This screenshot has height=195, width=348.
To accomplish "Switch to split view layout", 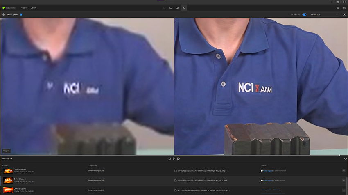I will [177, 8].
